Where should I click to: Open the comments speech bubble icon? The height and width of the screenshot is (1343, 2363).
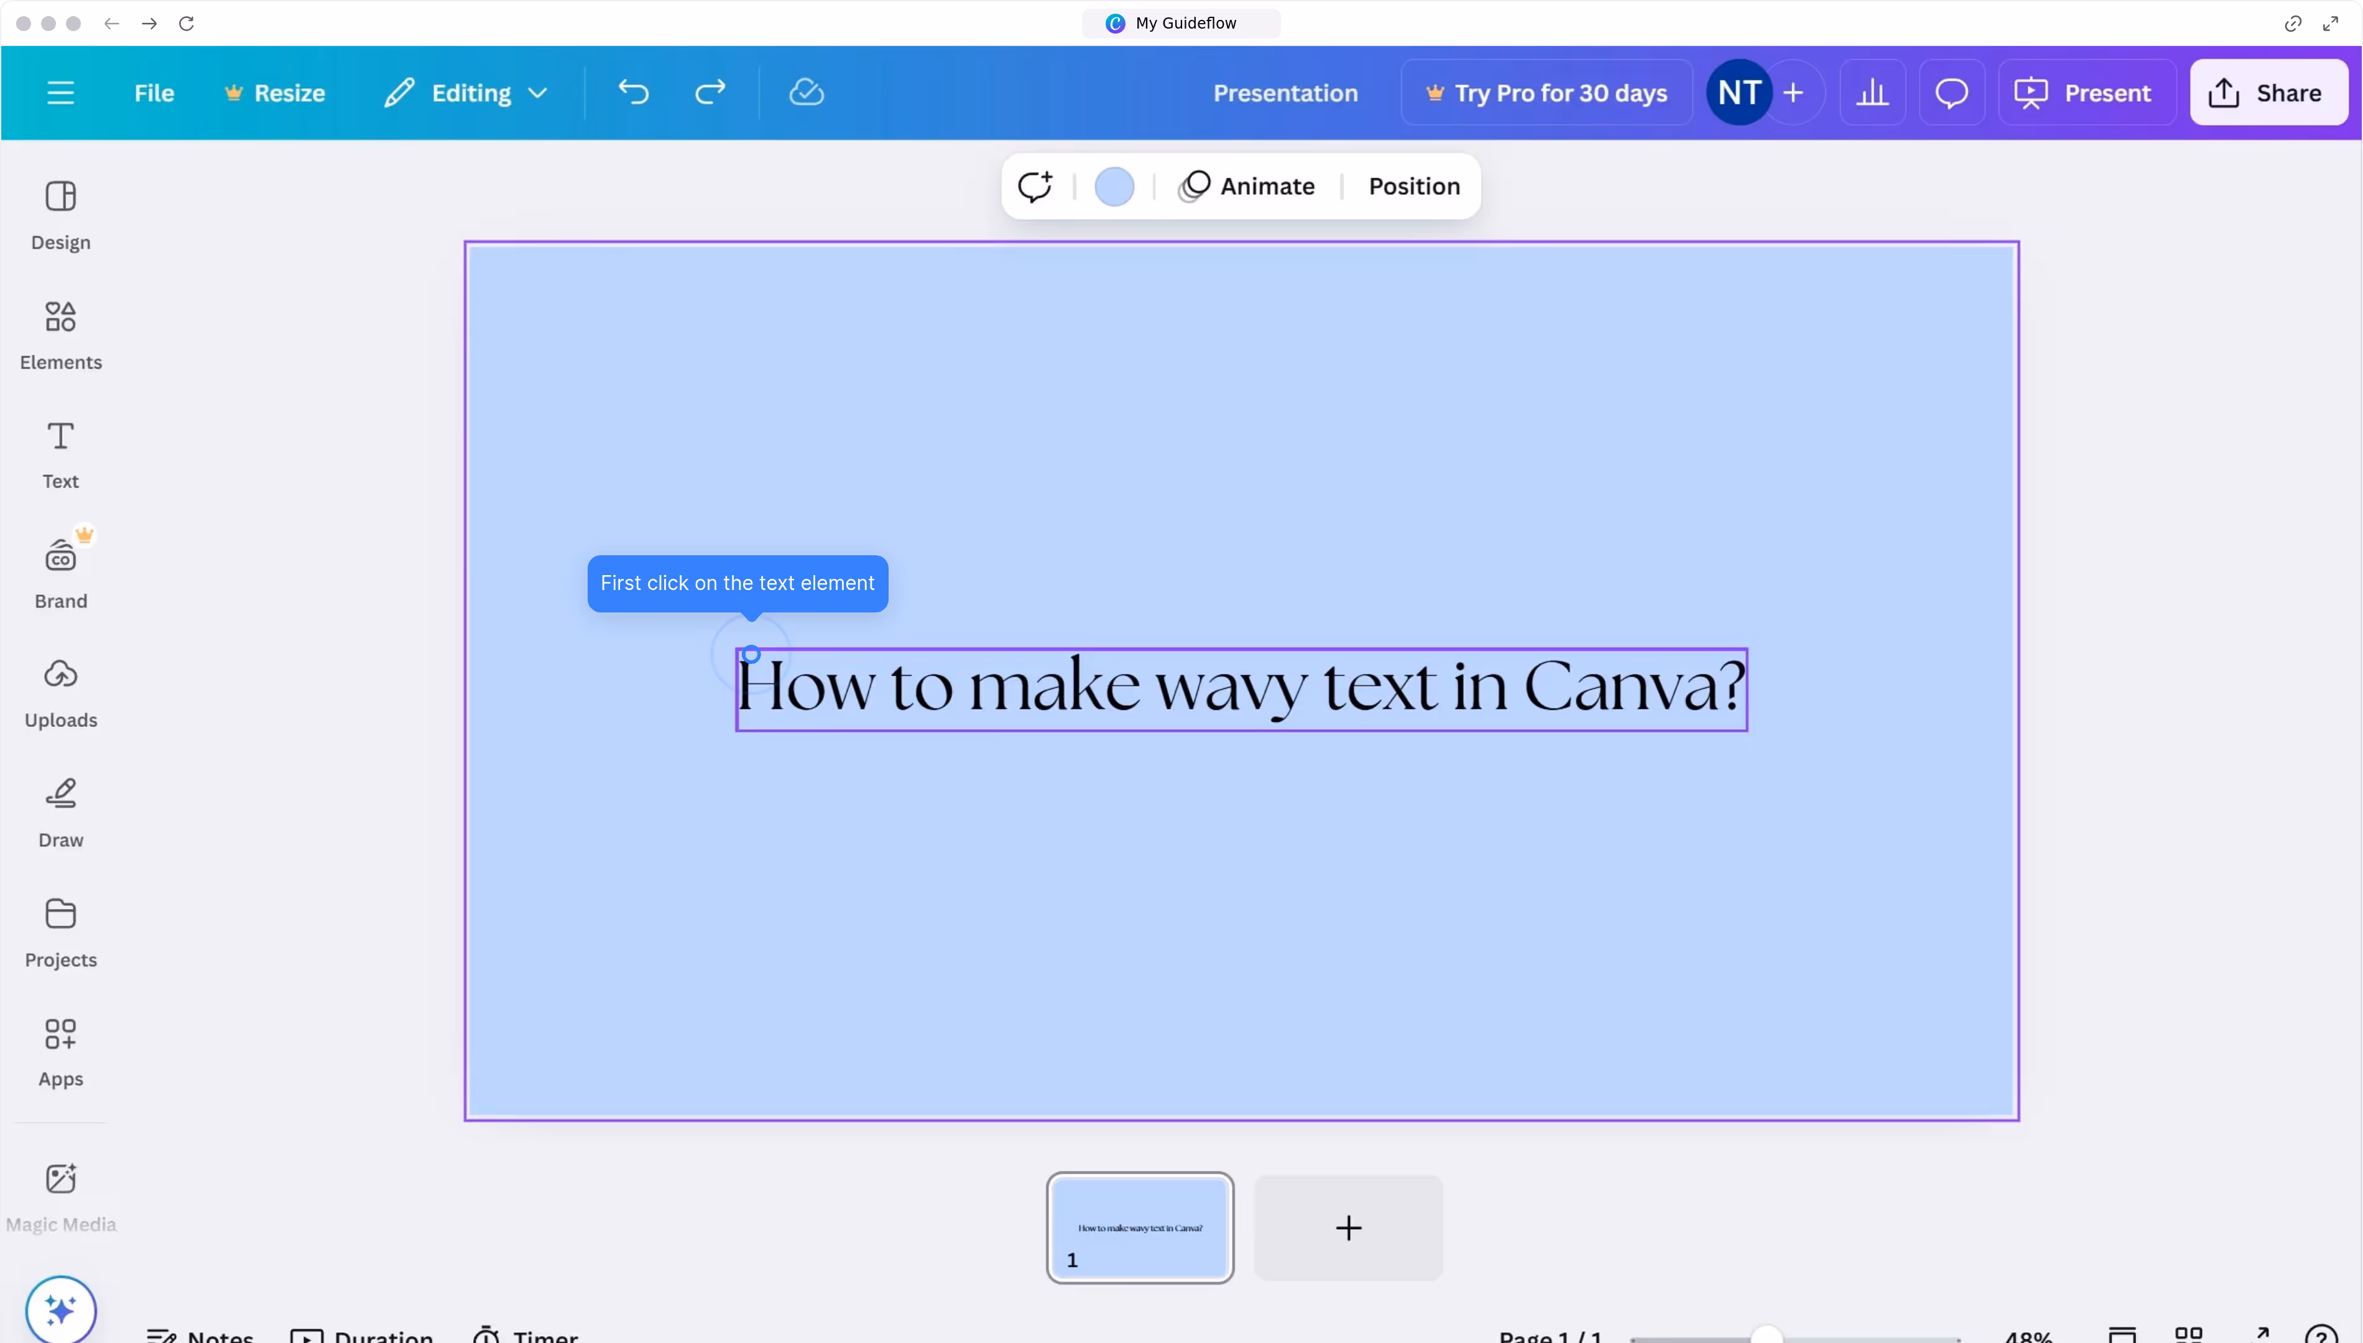(x=1951, y=92)
